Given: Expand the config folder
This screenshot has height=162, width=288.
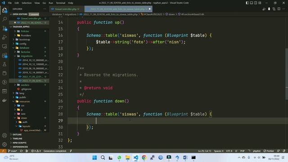Looking at the screenshot, I should tap(22, 44).
